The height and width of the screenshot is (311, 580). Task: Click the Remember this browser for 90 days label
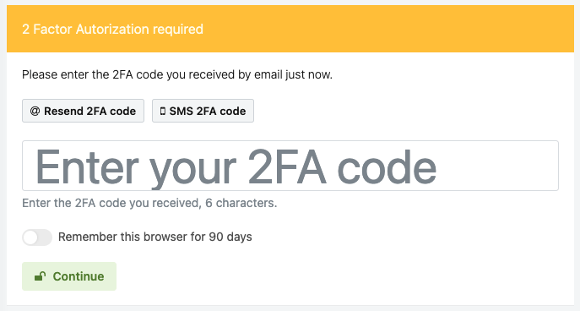155,237
